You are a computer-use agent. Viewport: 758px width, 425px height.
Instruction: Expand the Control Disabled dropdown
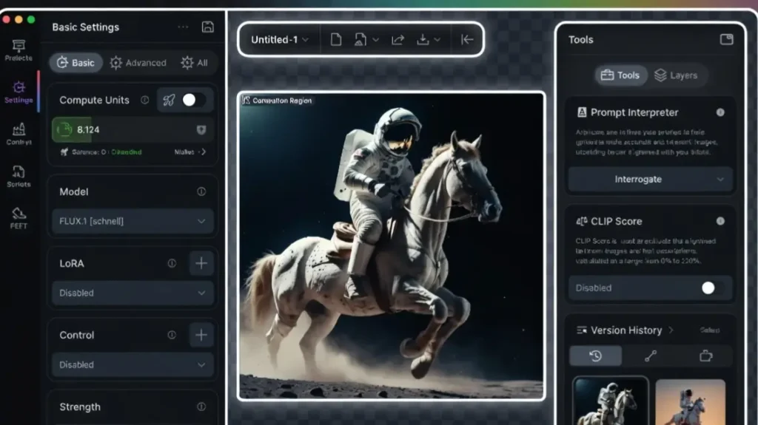[x=133, y=364]
